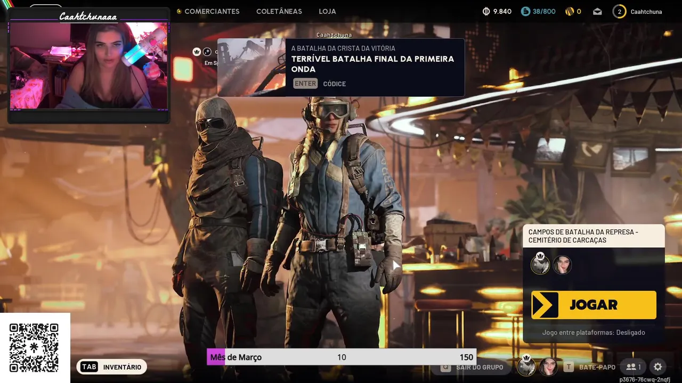The image size is (682, 383).
Task: Open the LOJA tab
Action: click(x=327, y=11)
